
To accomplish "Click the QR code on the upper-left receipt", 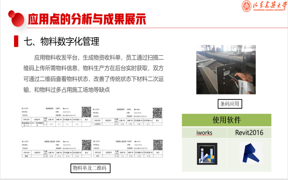I will click(86, 112).
